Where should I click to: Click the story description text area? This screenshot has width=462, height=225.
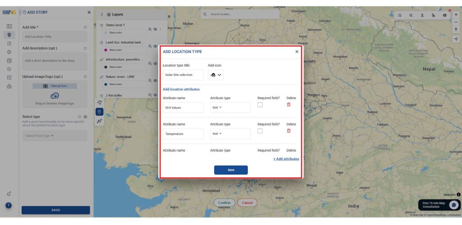(x=55, y=61)
